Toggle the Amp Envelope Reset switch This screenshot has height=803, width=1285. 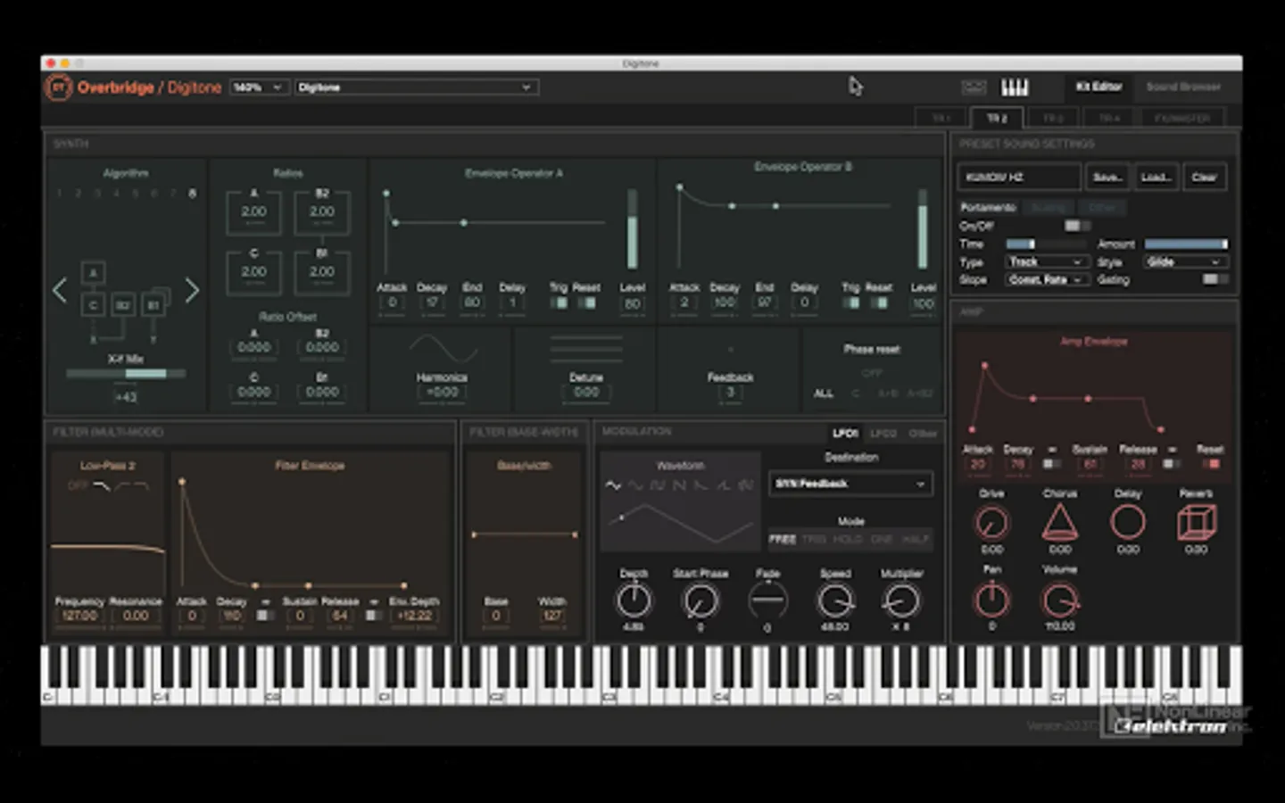coord(1210,464)
